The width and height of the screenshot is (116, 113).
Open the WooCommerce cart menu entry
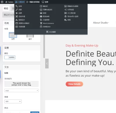click(47, 23)
